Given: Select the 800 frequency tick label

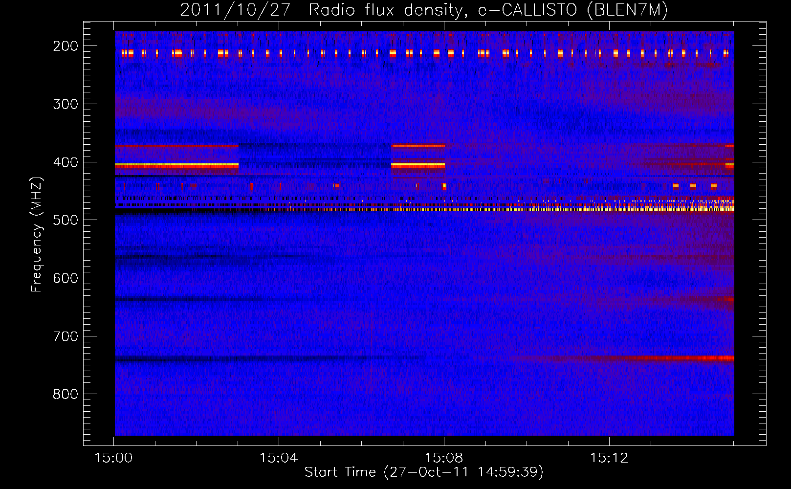Looking at the screenshot, I should click(x=66, y=394).
